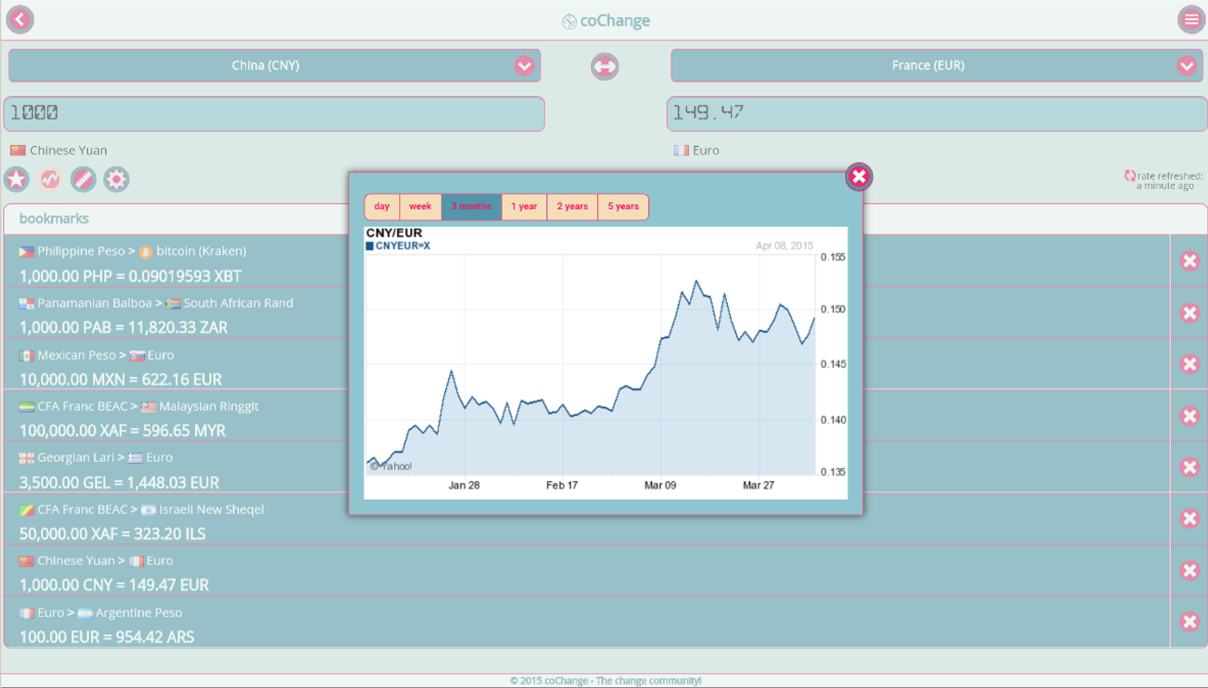Delete the Mexican Peso to Euro bookmark

point(1190,364)
